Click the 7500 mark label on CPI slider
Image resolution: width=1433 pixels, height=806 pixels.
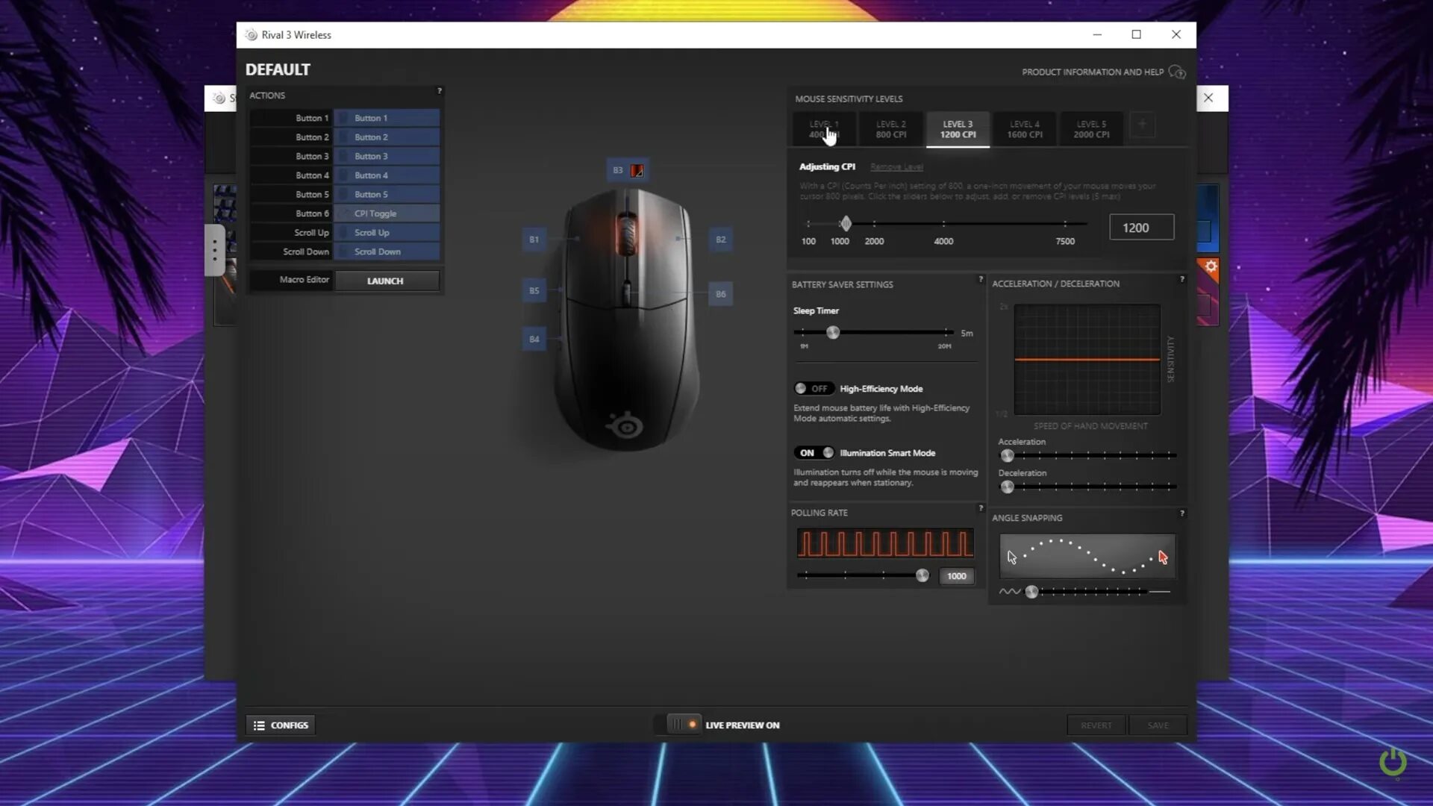(x=1065, y=241)
